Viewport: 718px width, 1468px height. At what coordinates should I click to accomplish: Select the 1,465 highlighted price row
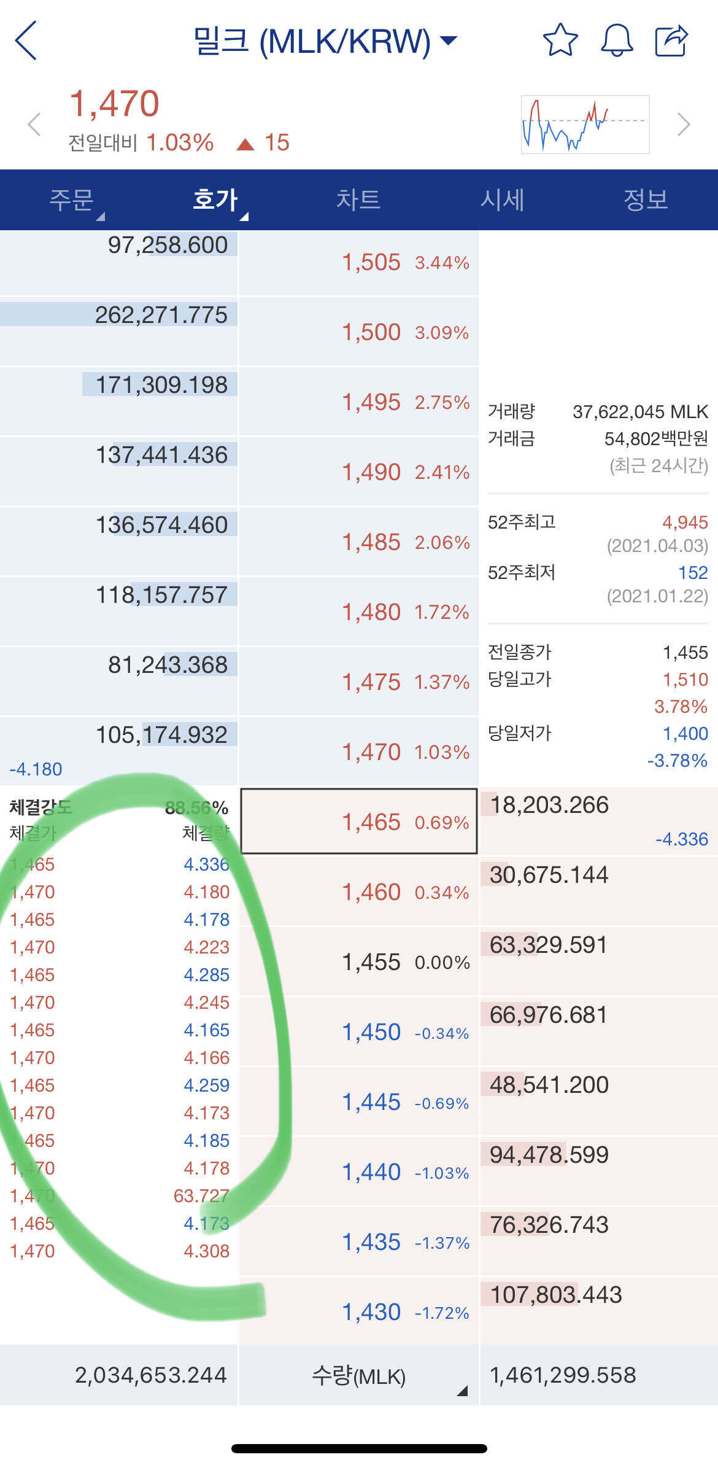click(x=359, y=821)
